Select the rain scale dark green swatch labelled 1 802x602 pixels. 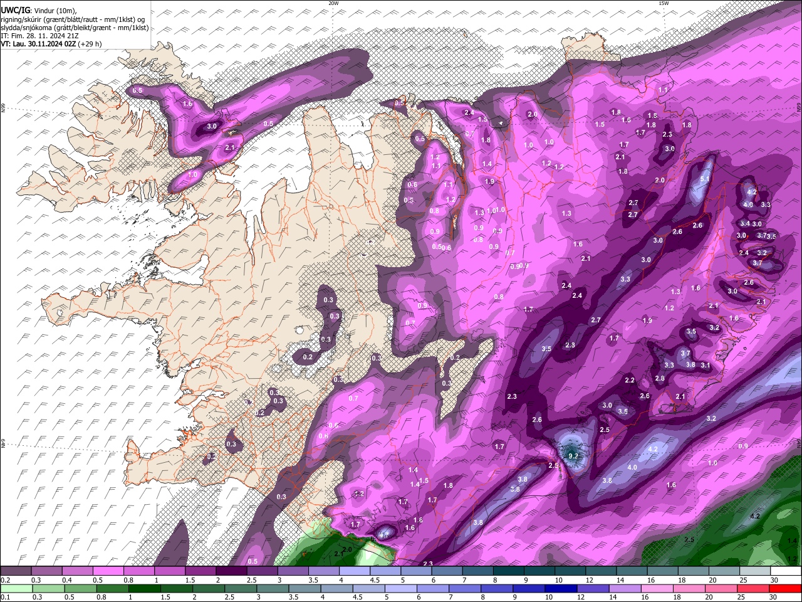coord(144,588)
